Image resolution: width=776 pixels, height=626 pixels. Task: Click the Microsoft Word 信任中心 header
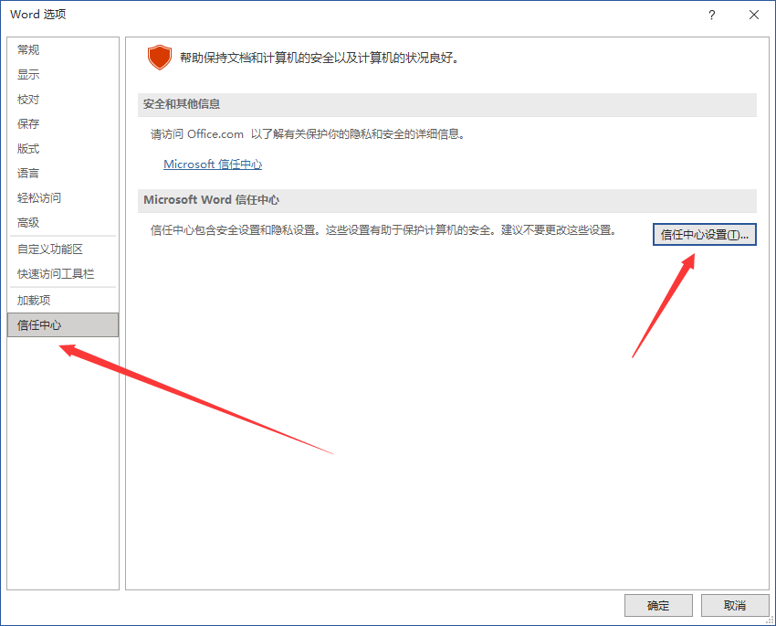pos(447,200)
